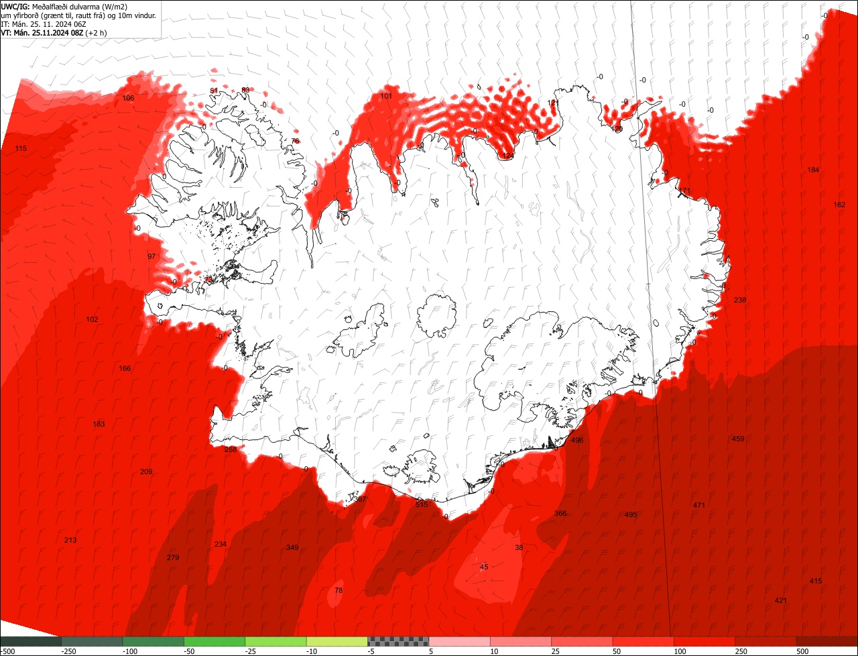Click the map value 102
Viewport: 858px width, 656px height.
pyautogui.click(x=92, y=319)
